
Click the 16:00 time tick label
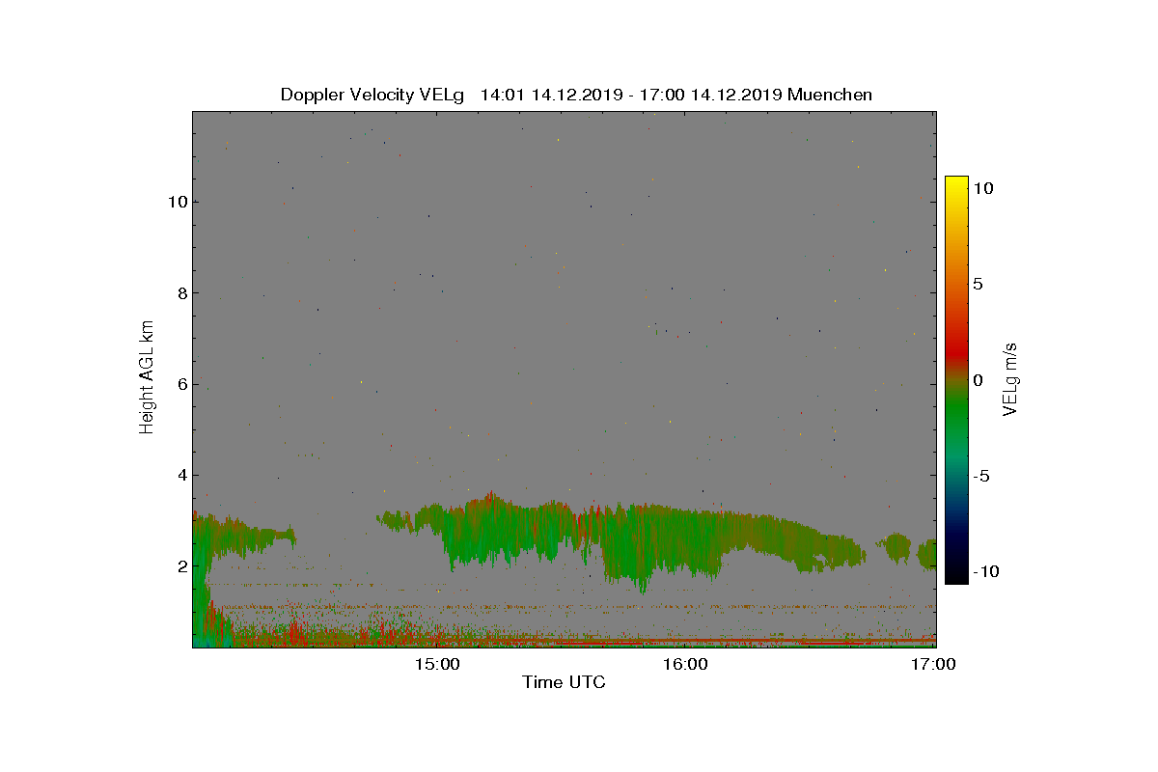pos(685,664)
